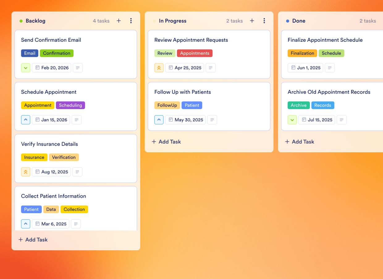Click "Add Task" in the Done column

coord(299,142)
